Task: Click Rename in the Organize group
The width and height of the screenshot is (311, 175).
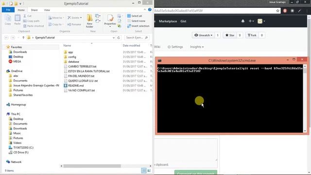Action: (74, 24)
